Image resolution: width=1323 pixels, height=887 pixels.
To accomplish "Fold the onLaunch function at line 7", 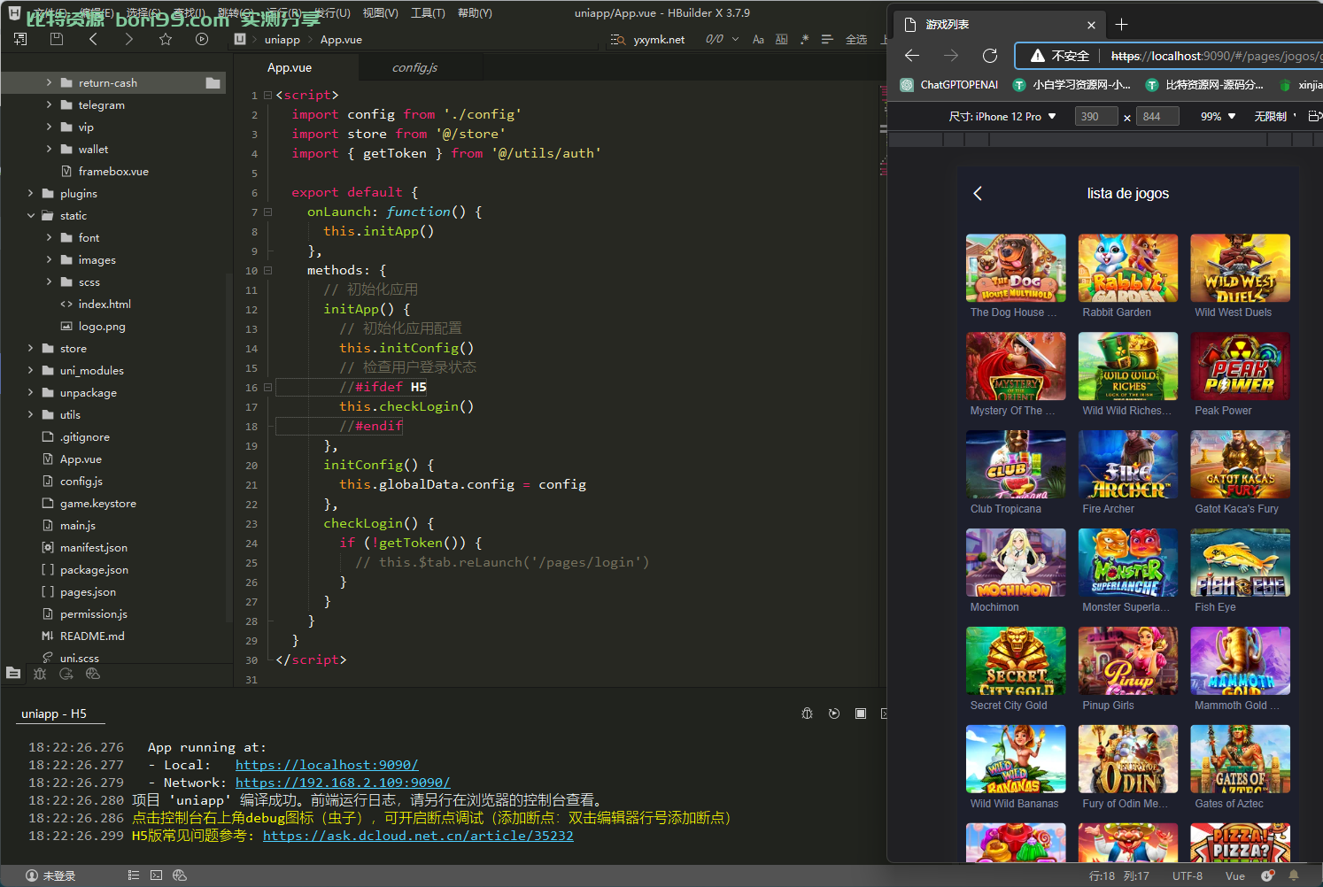I will (267, 212).
